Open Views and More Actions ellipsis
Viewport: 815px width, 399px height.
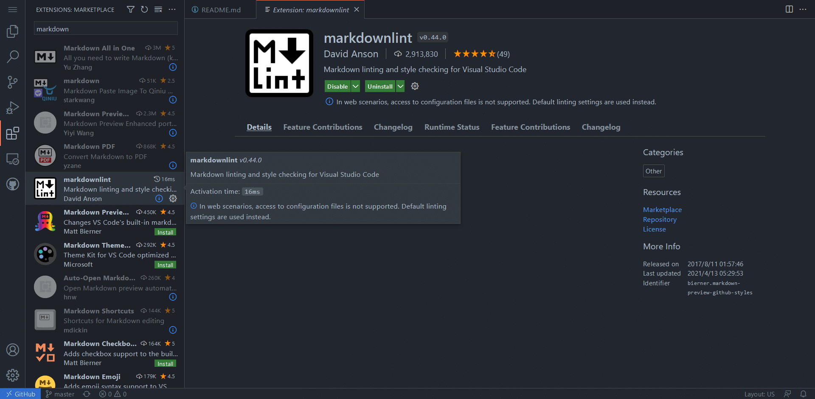(172, 9)
